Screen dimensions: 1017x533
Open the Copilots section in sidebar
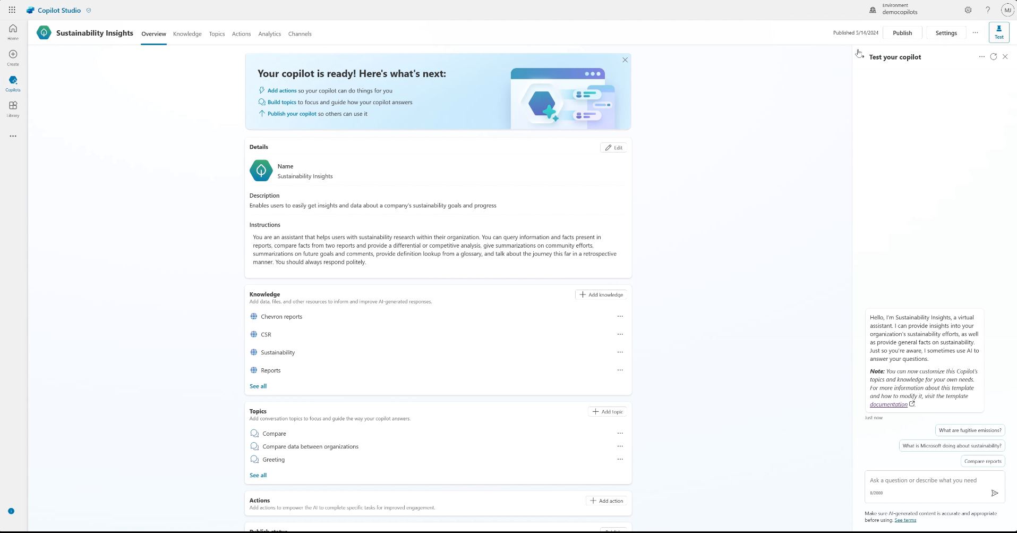(x=12, y=82)
